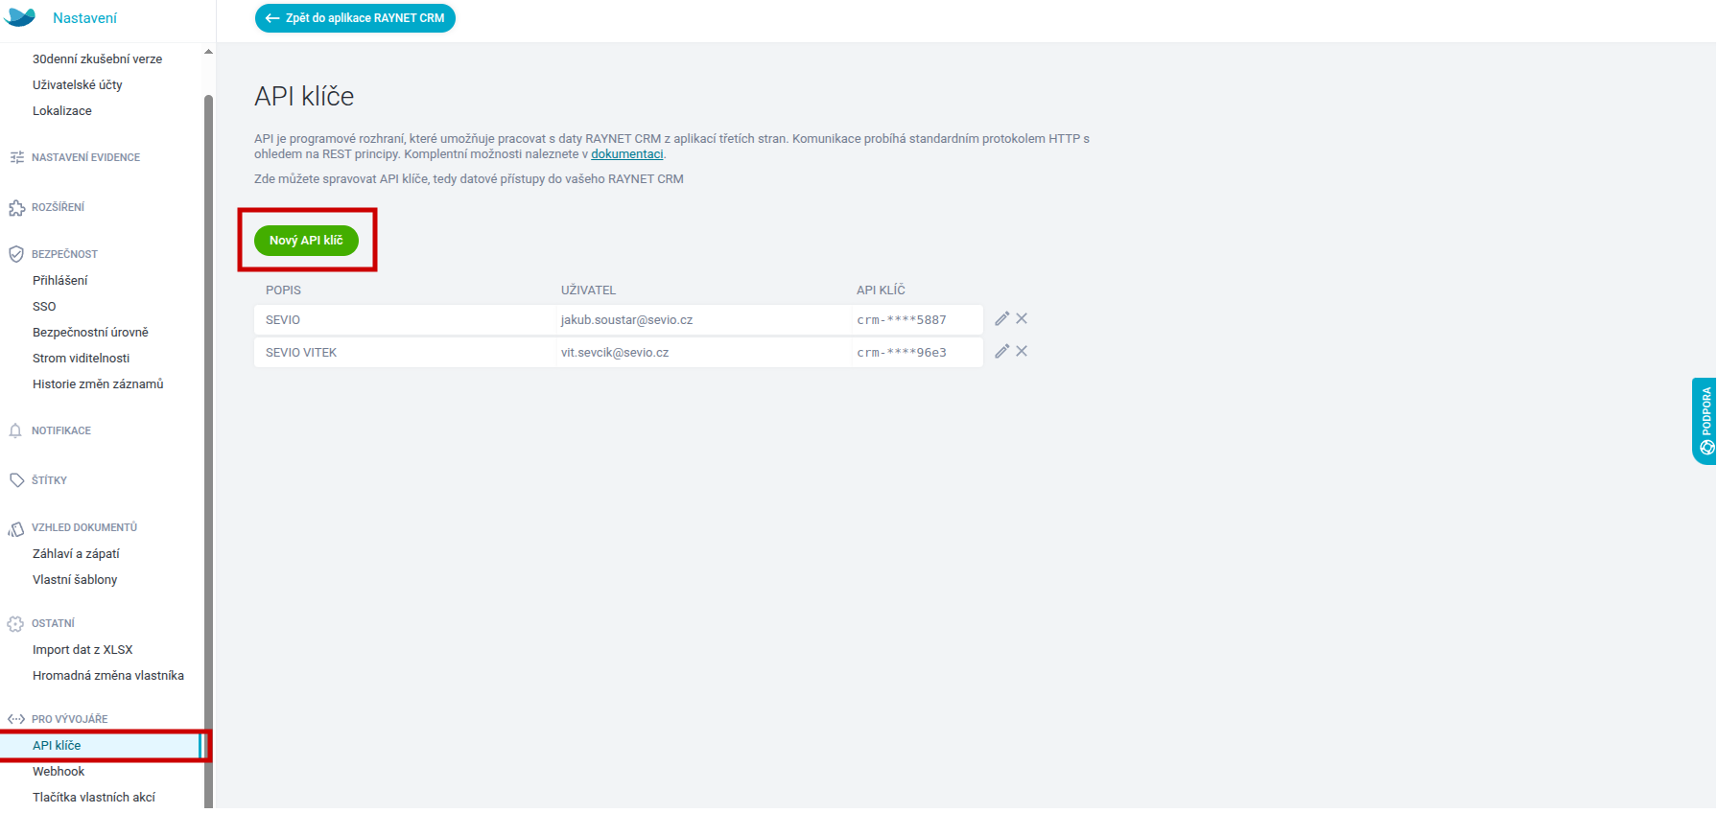Remove the SEVIO VITEK API key
1718x813 pixels.
(x=1022, y=352)
